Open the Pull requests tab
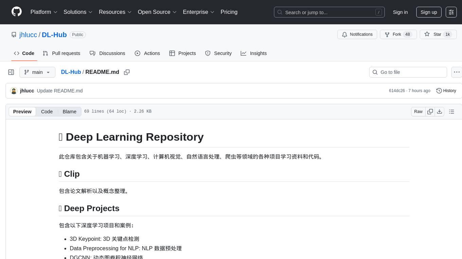The image size is (462, 259). click(61, 53)
